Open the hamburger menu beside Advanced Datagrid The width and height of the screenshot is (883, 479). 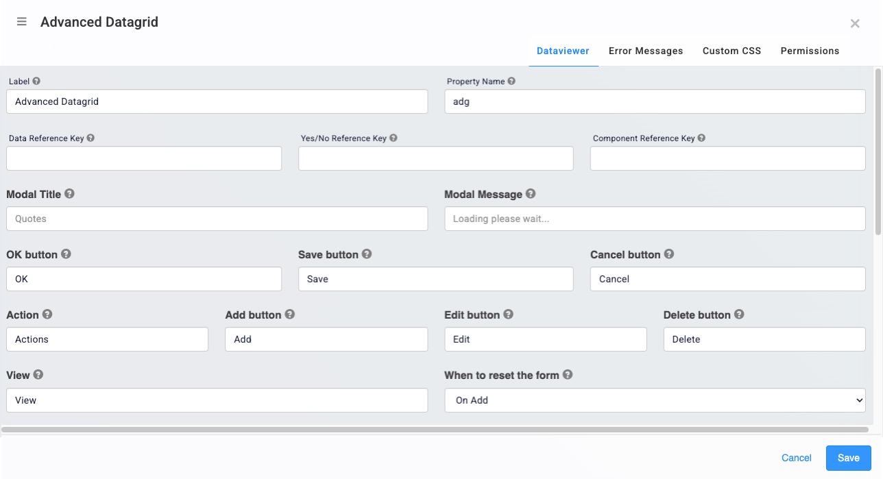pos(22,22)
